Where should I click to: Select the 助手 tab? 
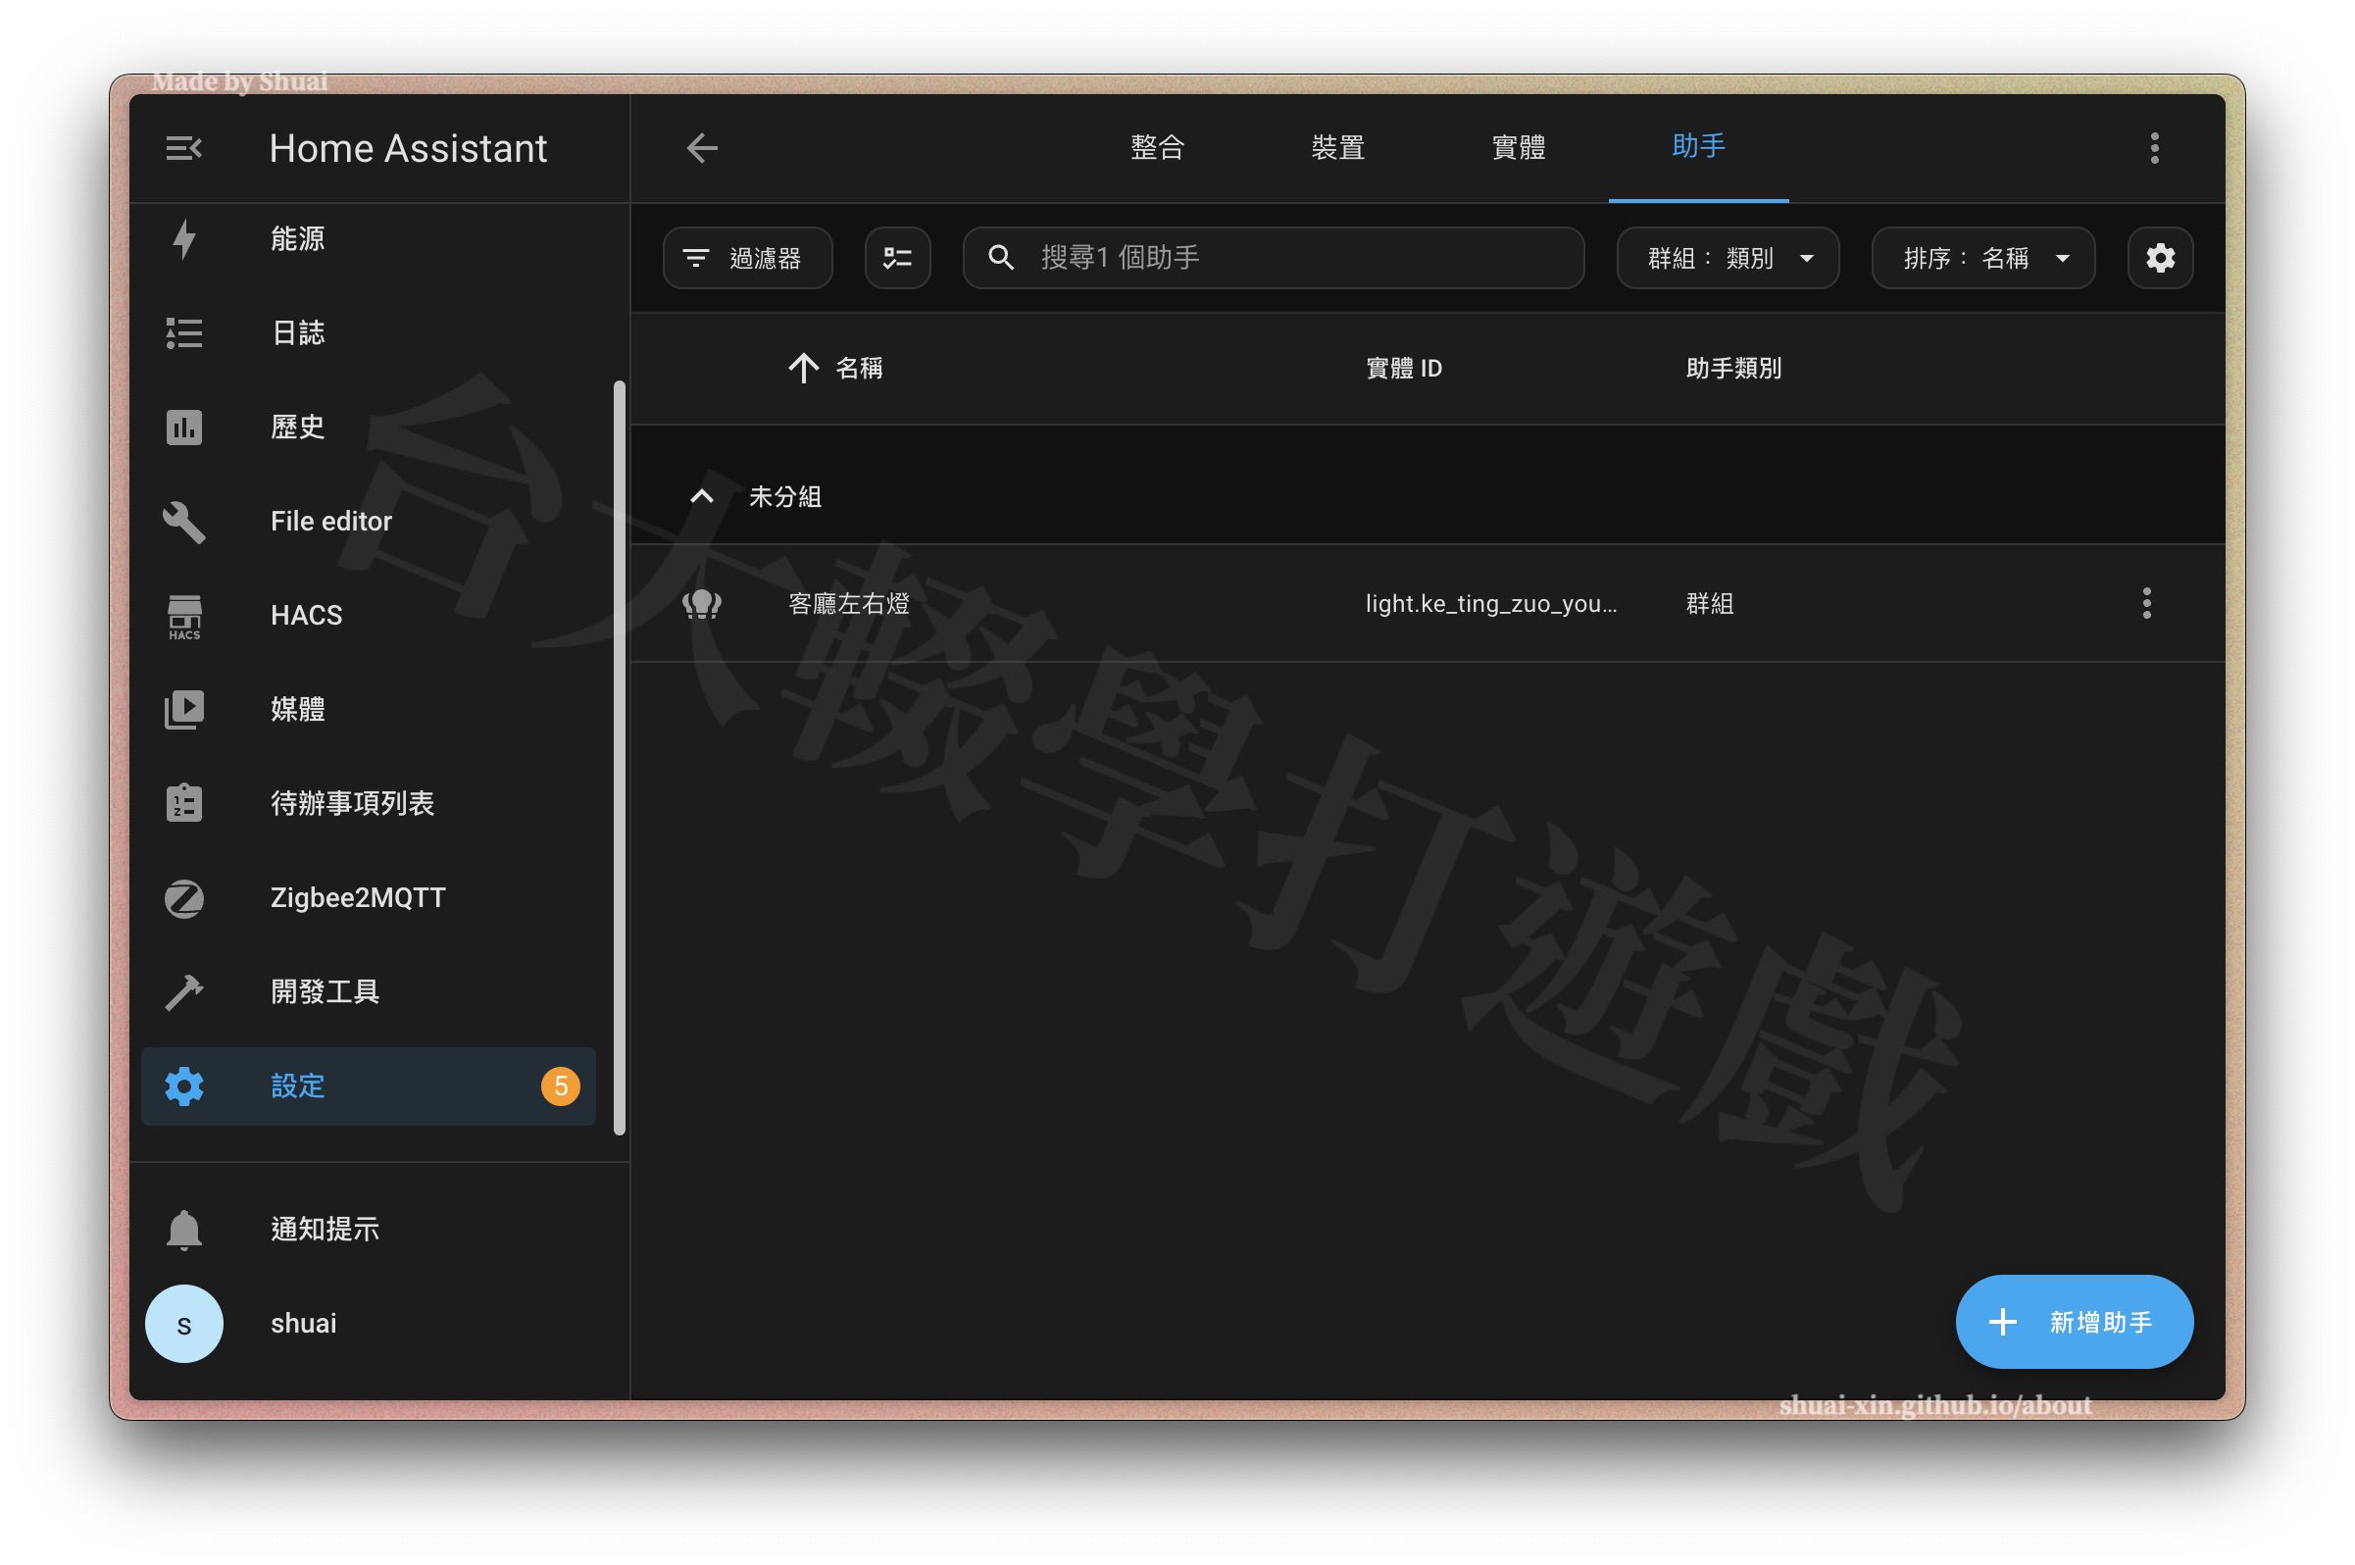pos(1698,147)
